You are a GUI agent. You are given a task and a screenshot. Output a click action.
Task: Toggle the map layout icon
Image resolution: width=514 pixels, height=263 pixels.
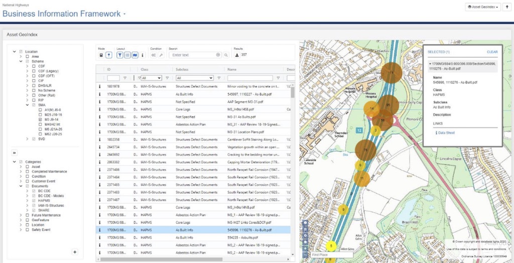tap(135, 55)
